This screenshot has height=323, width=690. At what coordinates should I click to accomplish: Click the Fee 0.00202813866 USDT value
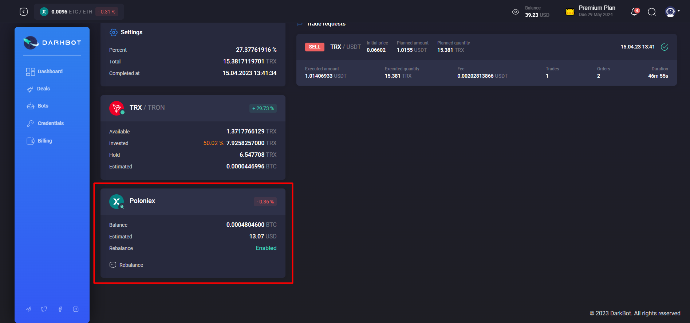coord(482,76)
